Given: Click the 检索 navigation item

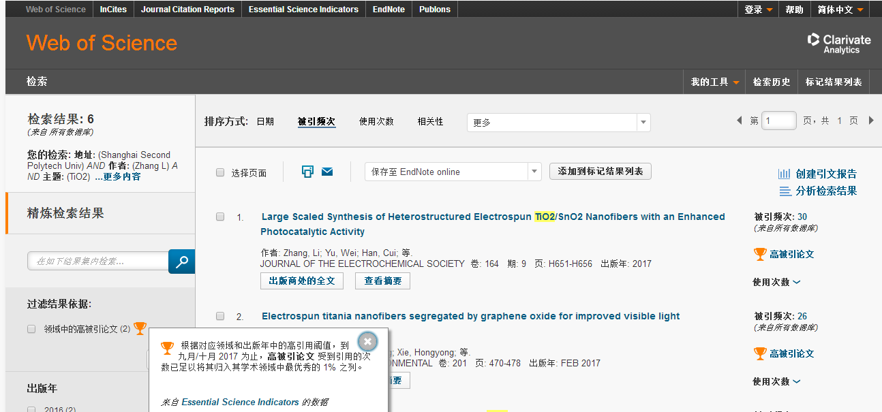Looking at the screenshot, I should 37,81.
